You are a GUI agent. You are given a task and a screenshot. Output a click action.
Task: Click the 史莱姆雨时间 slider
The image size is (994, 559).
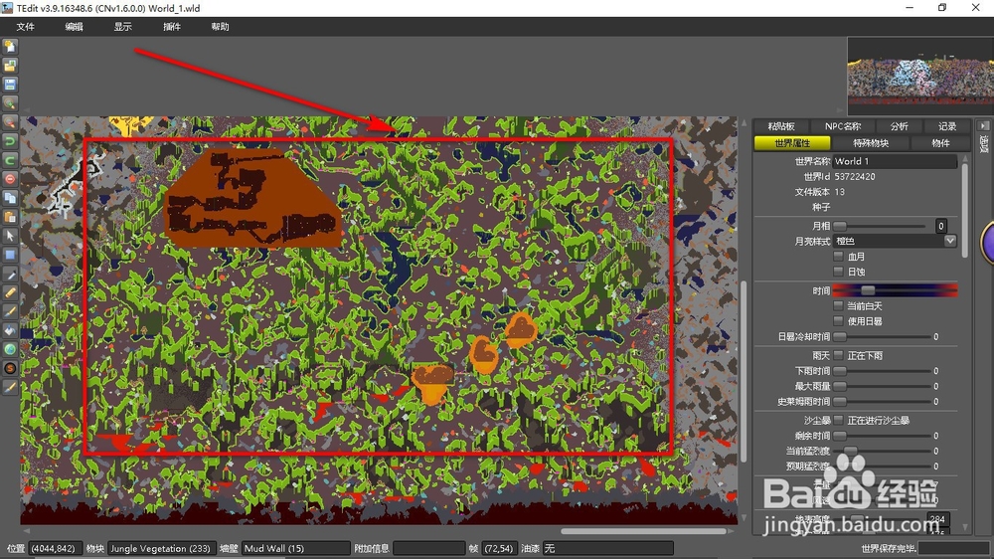[x=881, y=401]
